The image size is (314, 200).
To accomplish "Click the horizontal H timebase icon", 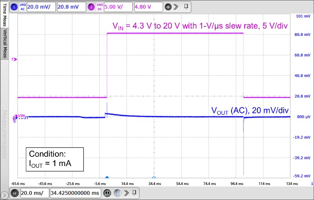I will [14, 193].
